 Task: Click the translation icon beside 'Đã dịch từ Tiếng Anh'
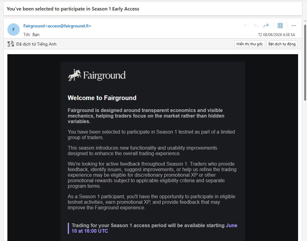(x=11, y=44)
